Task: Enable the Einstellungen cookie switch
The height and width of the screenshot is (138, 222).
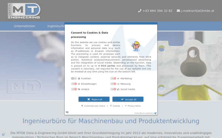Action: (74, 84)
